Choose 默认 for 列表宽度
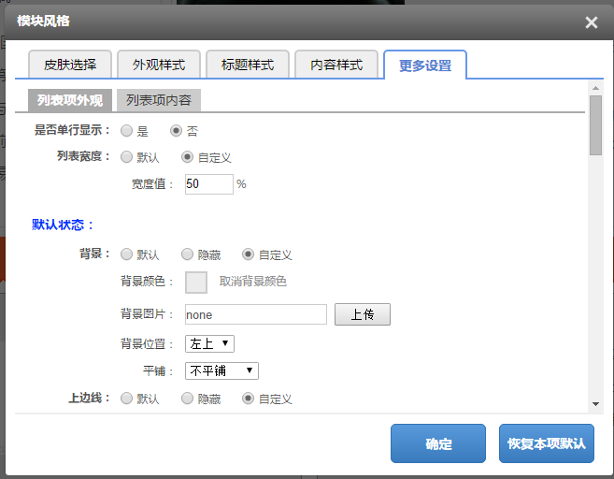 tap(126, 157)
